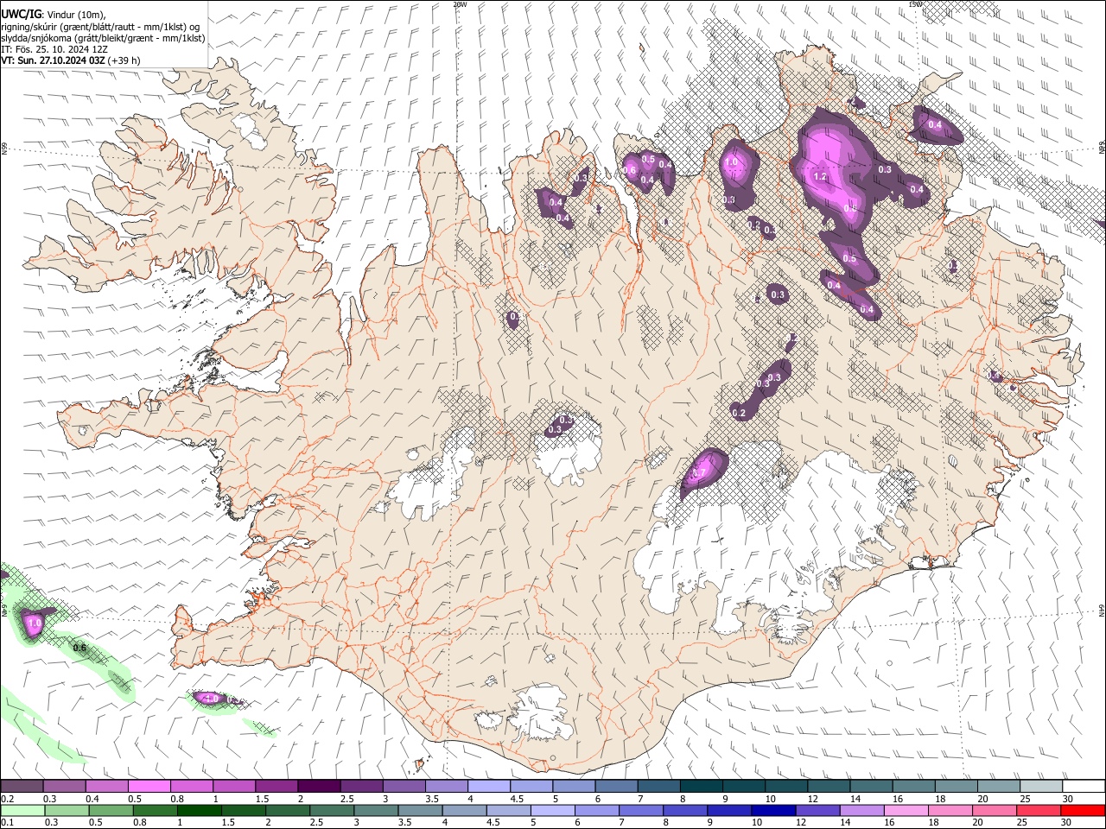Select the darkest purple upper swatch from 2 to 2.5
The image size is (1106, 829).
(x=319, y=787)
